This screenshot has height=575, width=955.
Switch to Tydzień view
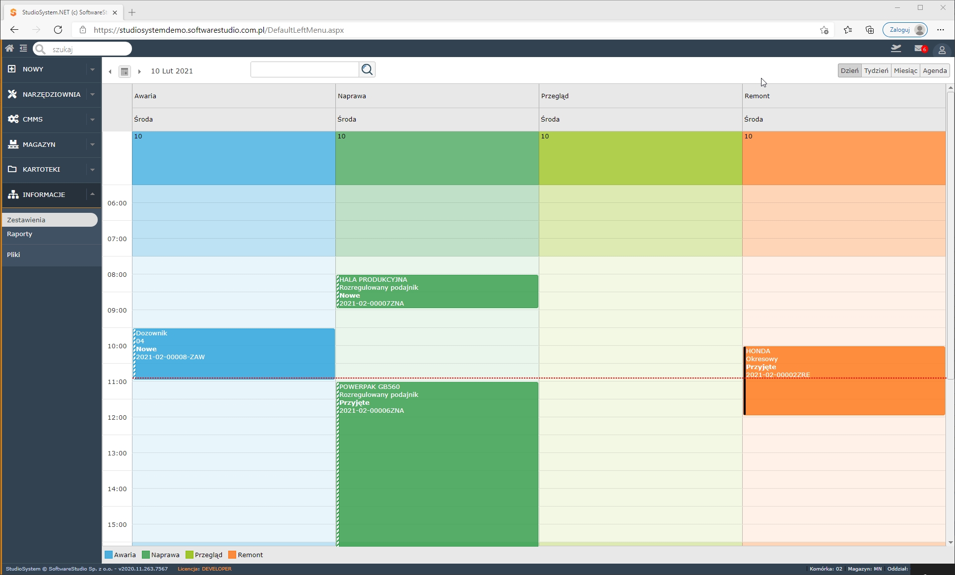pos(876,70)
